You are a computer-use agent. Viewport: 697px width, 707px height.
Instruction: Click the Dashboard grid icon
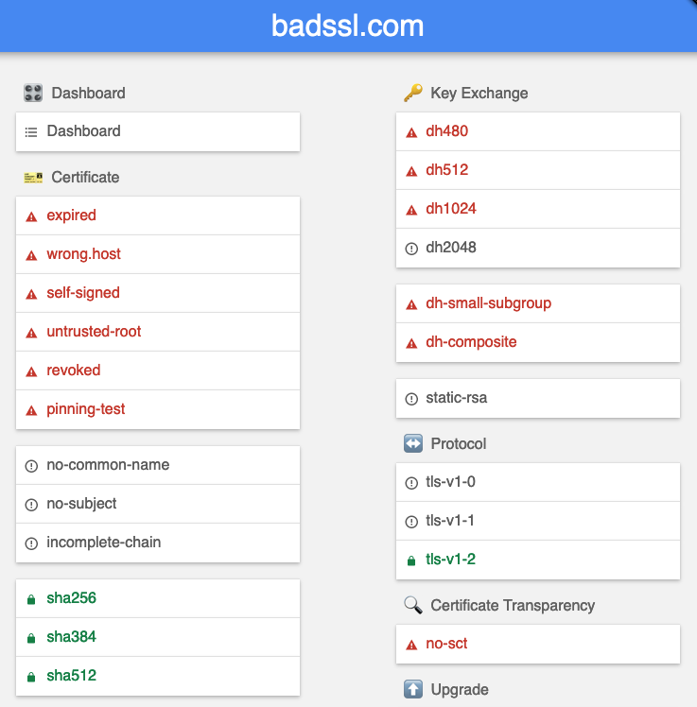click(33, 93)
